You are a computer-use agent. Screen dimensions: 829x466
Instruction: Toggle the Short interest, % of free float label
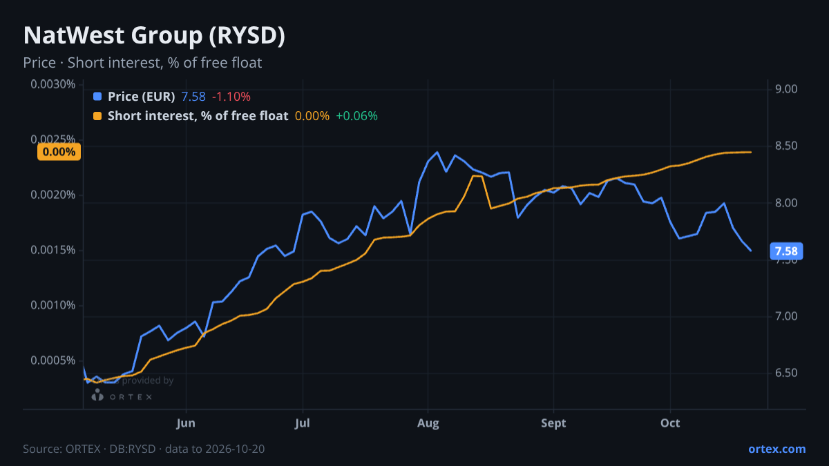point(198,116)
